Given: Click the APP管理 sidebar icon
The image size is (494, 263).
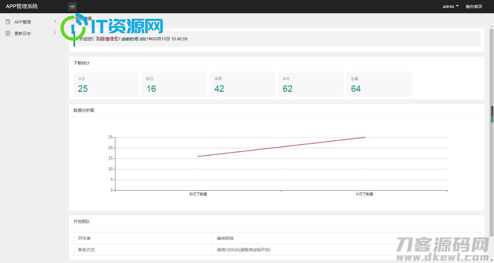Looking at the screenshot, I should [x=8, y=22].
